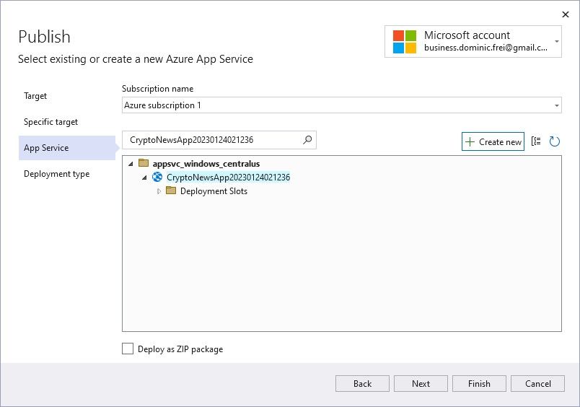580x407 pixels.
Task: Click the App Service search input field
Action: coord(211,140)
